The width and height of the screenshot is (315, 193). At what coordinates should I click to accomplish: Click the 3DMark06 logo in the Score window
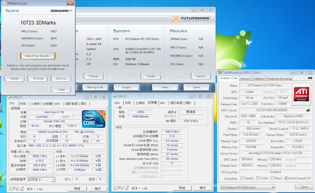pyautogui.click(x=61, y=11)
